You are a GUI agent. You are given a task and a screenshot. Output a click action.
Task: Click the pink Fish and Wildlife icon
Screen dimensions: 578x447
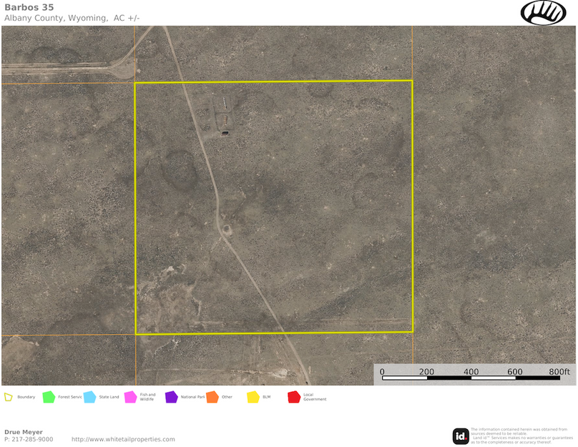click(130, 397)
